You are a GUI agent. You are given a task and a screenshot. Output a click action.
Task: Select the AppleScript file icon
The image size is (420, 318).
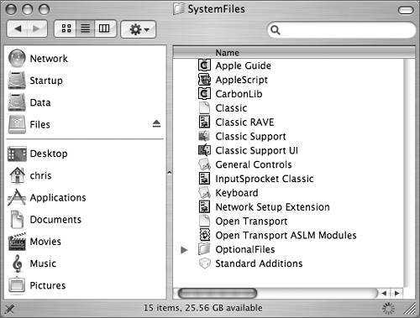204,80
